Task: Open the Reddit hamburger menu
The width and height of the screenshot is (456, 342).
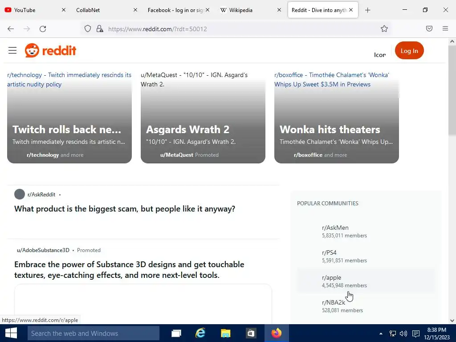Action: (x=12, y=51)
